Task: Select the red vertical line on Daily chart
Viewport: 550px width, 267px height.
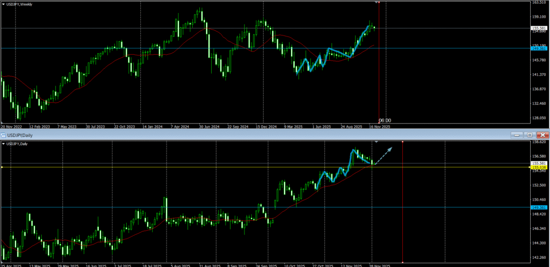Action: pos(403,215)
